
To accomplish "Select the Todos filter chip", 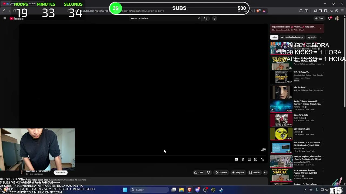I will (x=274, y=37).
